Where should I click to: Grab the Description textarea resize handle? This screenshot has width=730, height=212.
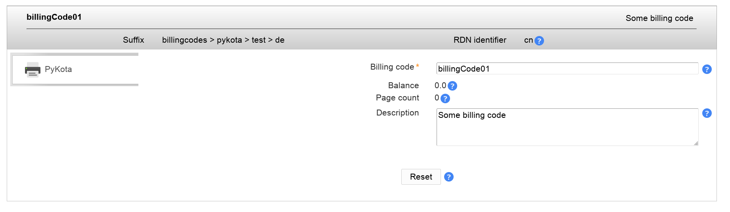(x=696, y=143)
